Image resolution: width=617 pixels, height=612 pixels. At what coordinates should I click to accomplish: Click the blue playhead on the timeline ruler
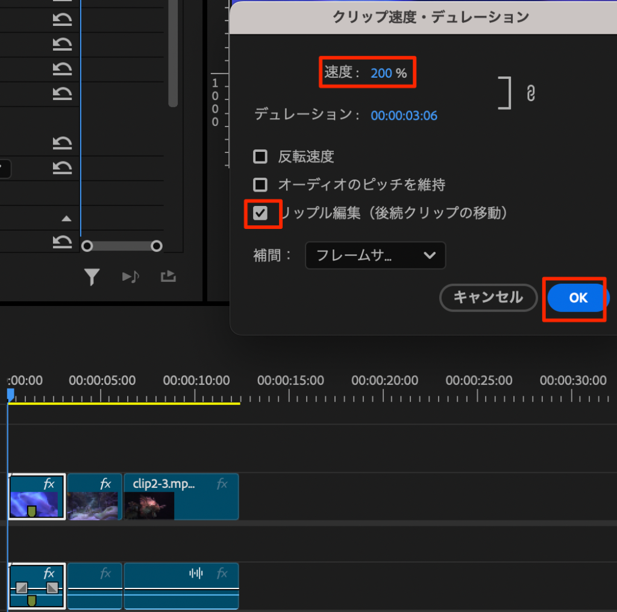(10, 393)
